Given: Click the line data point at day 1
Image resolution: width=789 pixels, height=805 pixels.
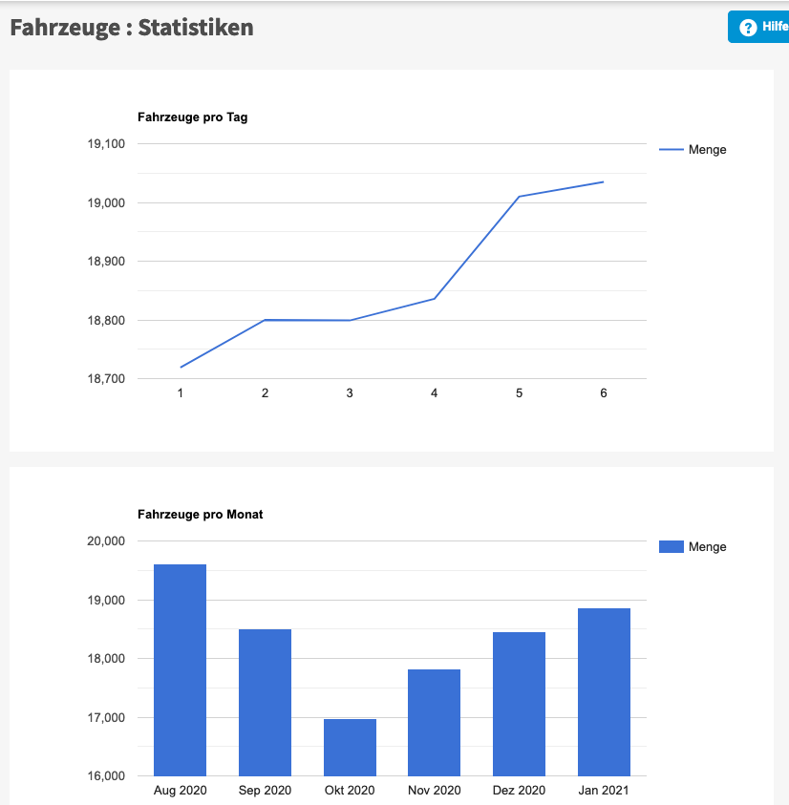Looking at the screenshot, I should (x=181, y=367).
